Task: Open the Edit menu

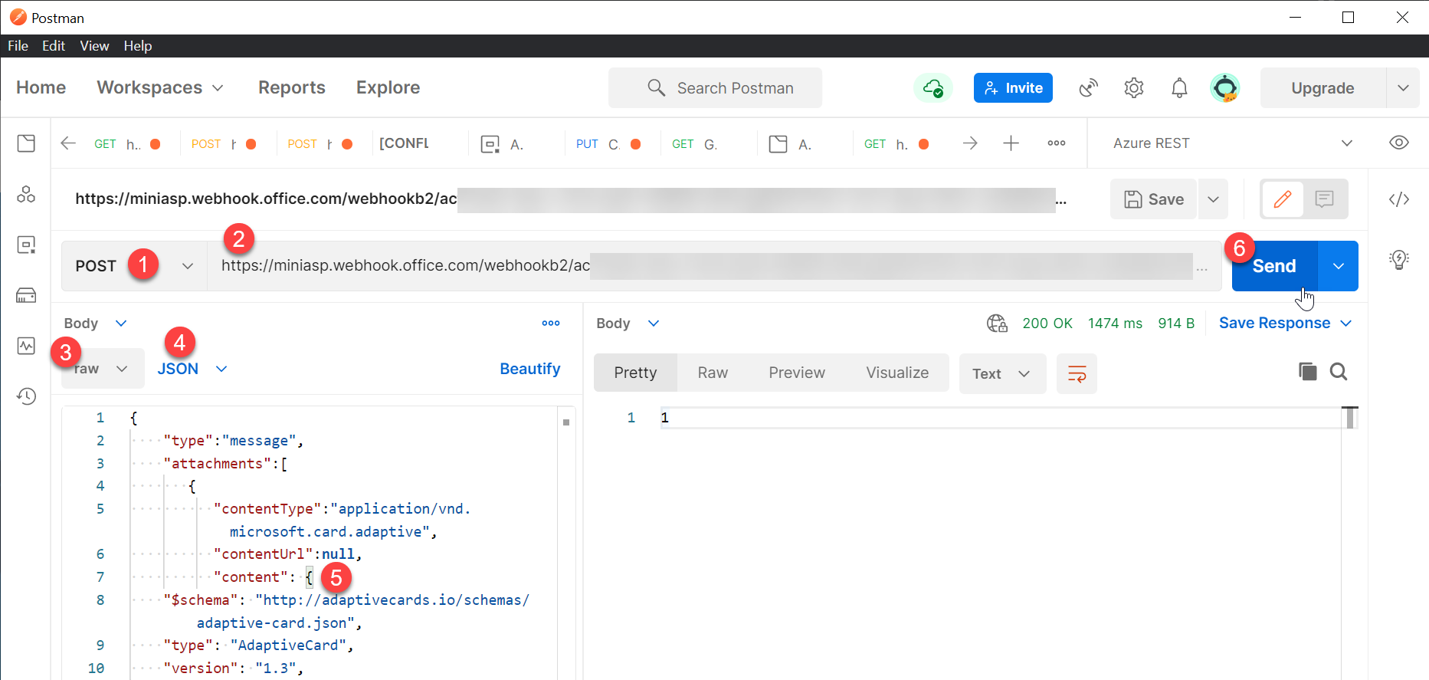Action: pos(54,46)
